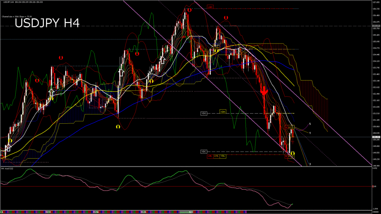
Task: Click the large red down arrow signal
Action: pyautogui.click(x=265, y=91)
